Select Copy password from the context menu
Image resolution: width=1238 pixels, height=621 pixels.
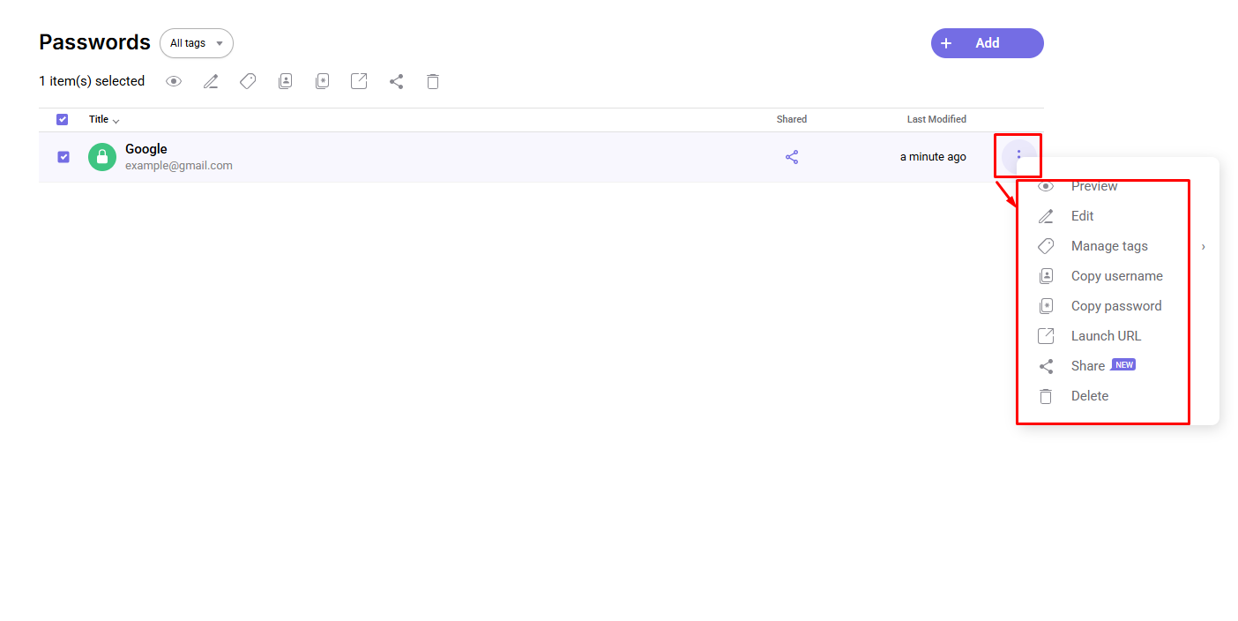[x=1115, y=305]
